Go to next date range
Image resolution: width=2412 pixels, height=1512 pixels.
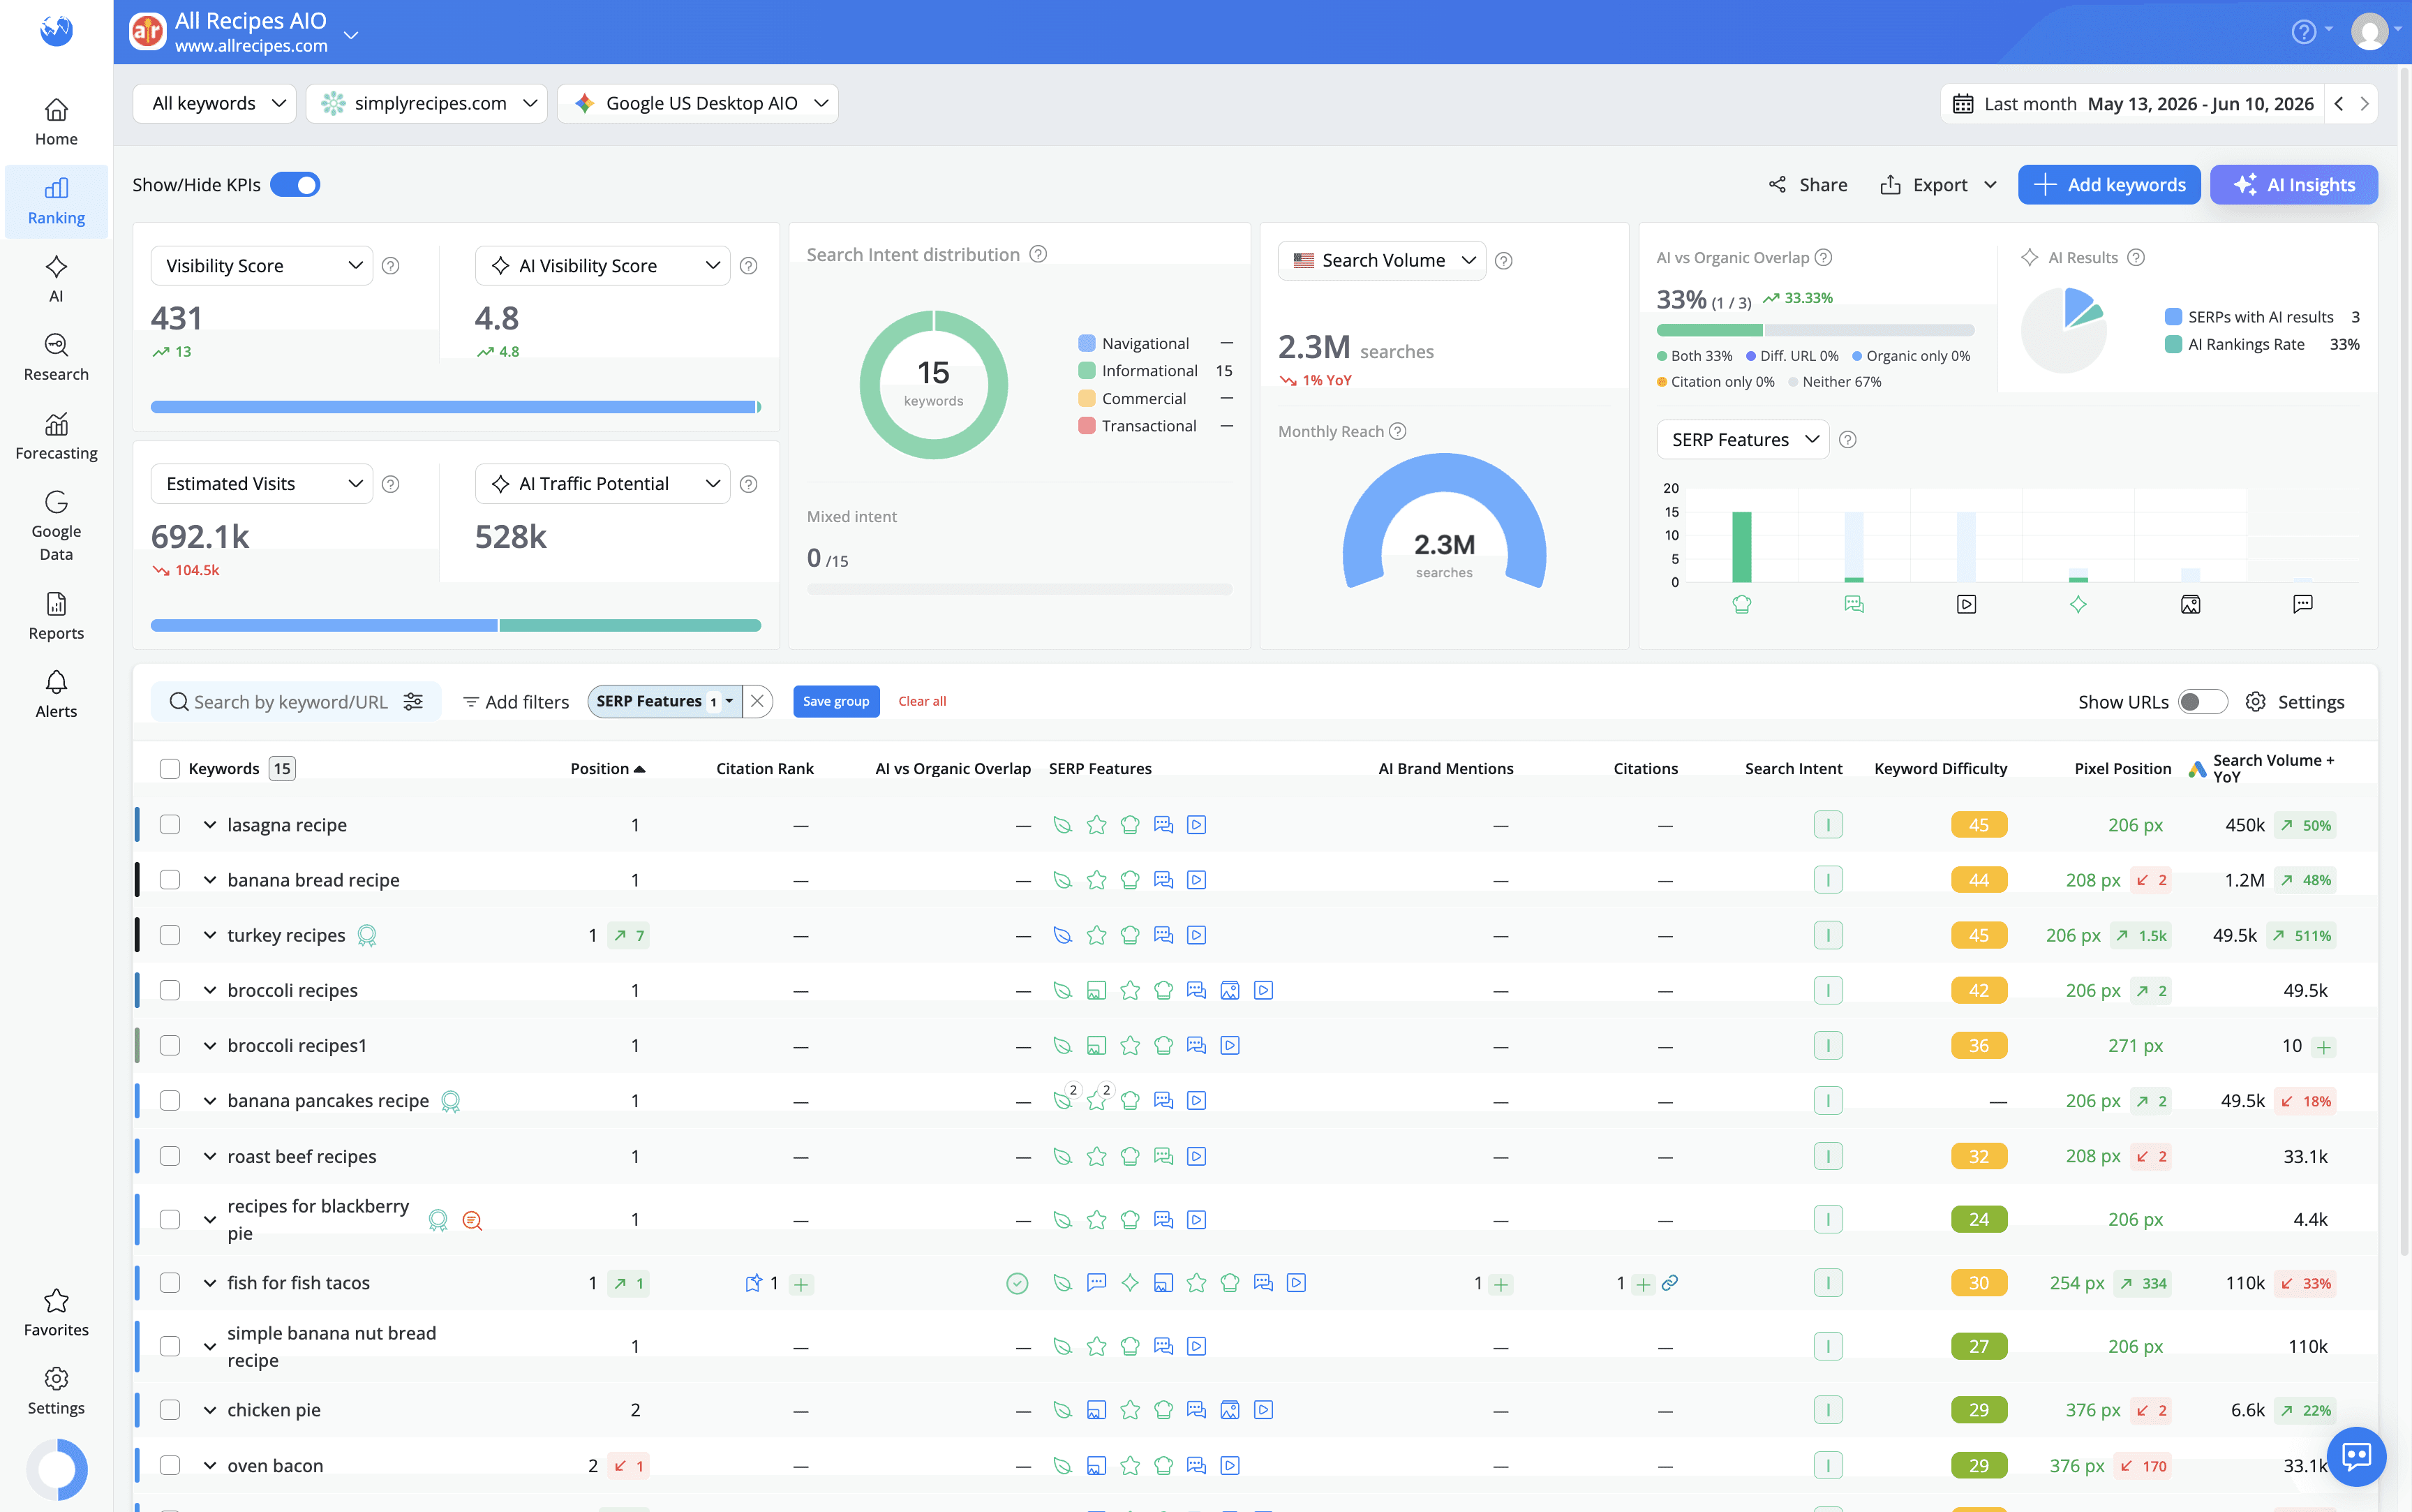coord(2364,103)
